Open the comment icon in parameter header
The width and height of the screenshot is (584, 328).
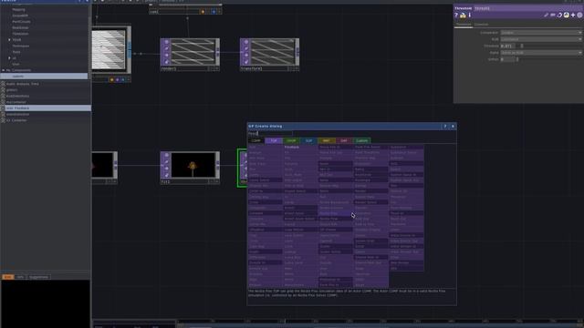click(x=553, y=15)
